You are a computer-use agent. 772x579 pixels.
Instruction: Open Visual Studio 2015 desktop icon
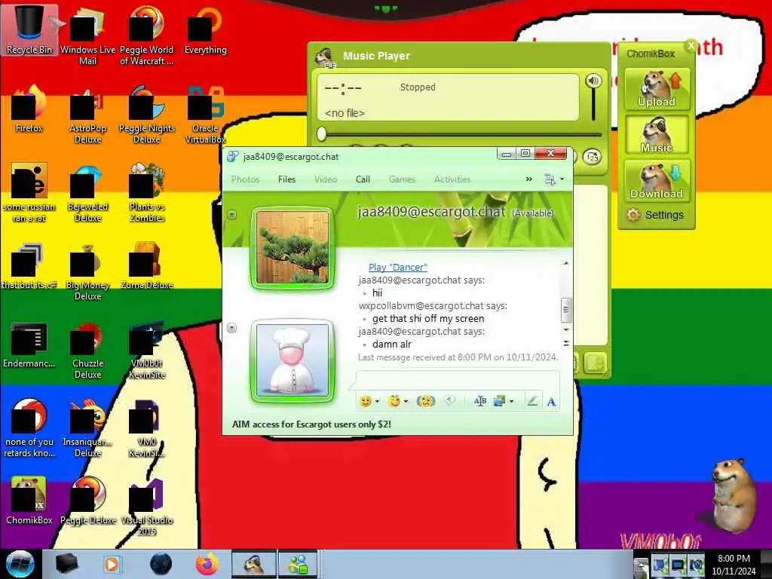[x=147, y=506]
